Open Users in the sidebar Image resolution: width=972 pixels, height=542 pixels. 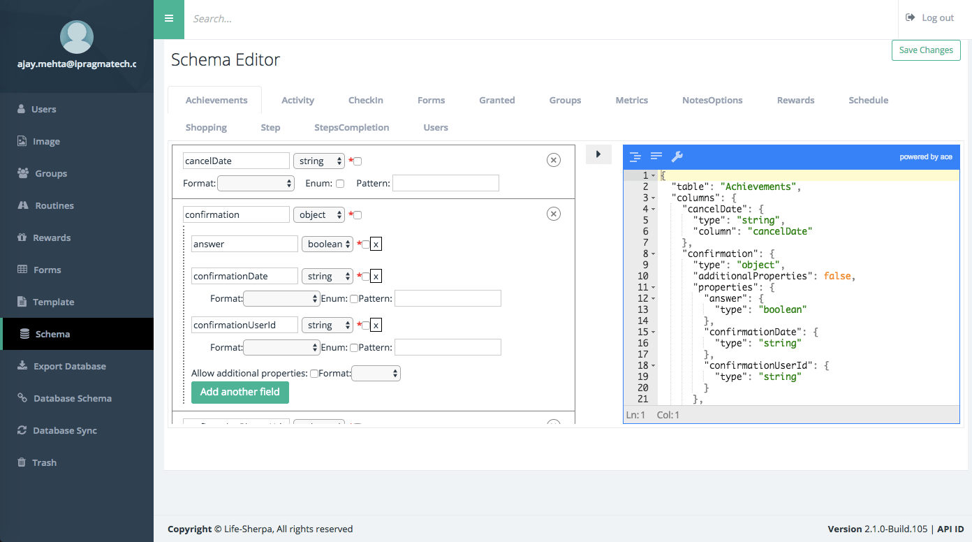[x=77, y=109]
